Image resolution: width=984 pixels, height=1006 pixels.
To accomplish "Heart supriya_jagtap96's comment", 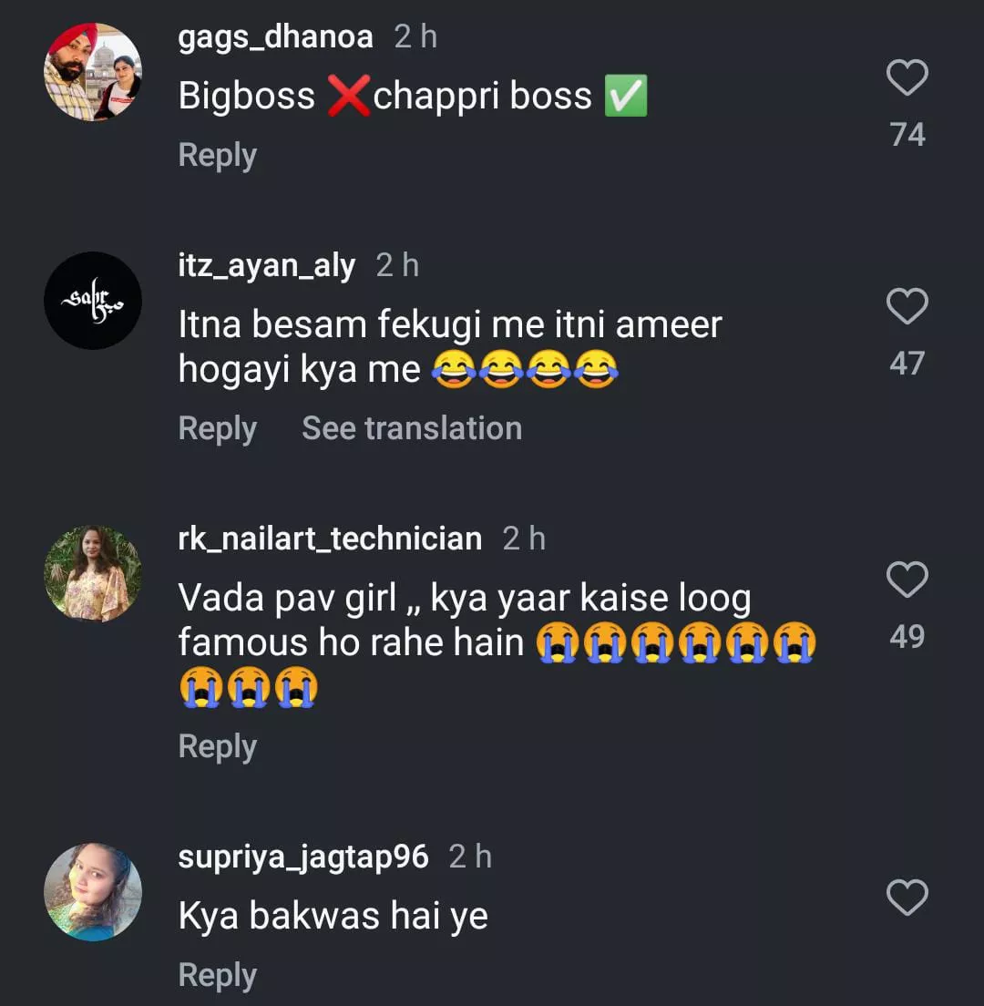I will coord(907,898).
